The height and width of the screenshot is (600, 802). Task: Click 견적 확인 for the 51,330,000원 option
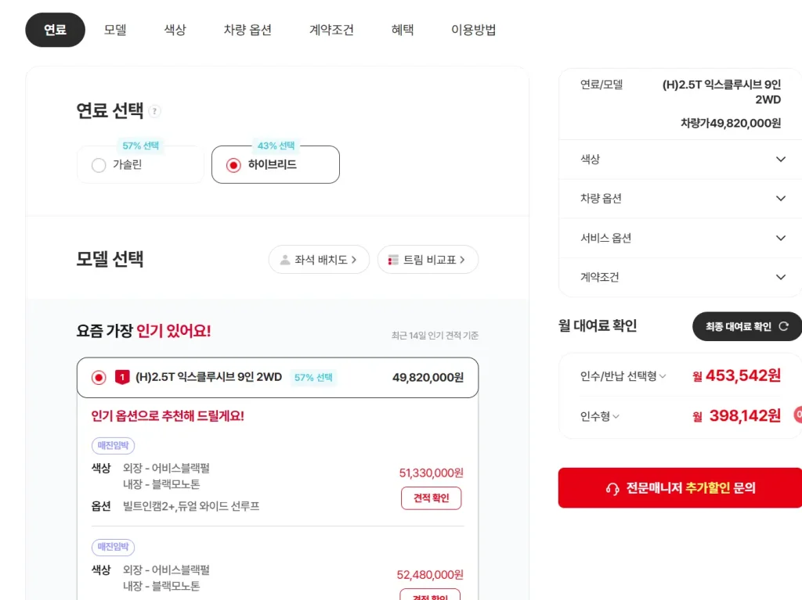(431, 498)
